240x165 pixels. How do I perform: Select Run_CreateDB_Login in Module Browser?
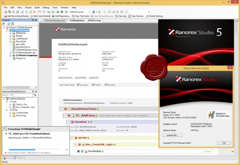(x=26, y=107)
